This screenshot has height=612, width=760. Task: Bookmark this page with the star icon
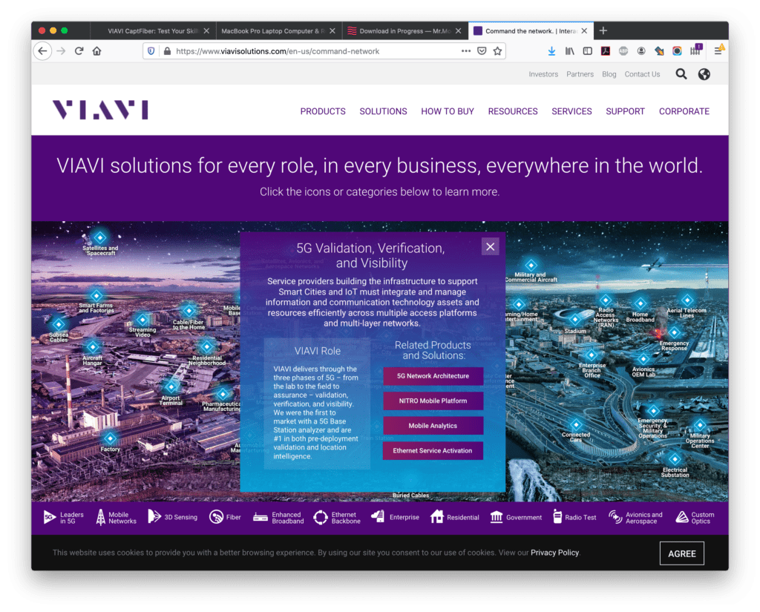(497, 51)
